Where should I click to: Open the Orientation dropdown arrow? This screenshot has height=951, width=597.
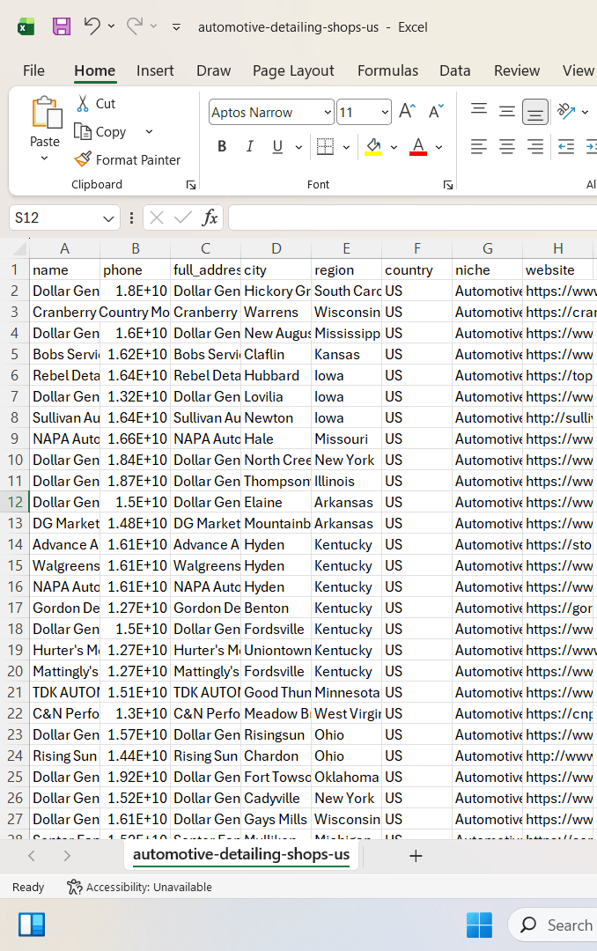click(585, 112)
